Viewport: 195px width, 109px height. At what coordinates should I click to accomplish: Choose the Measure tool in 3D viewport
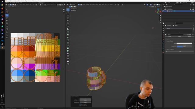[68, 29]
